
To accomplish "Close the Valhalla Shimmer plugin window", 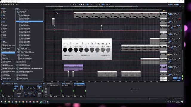I will tap(111, 40).
